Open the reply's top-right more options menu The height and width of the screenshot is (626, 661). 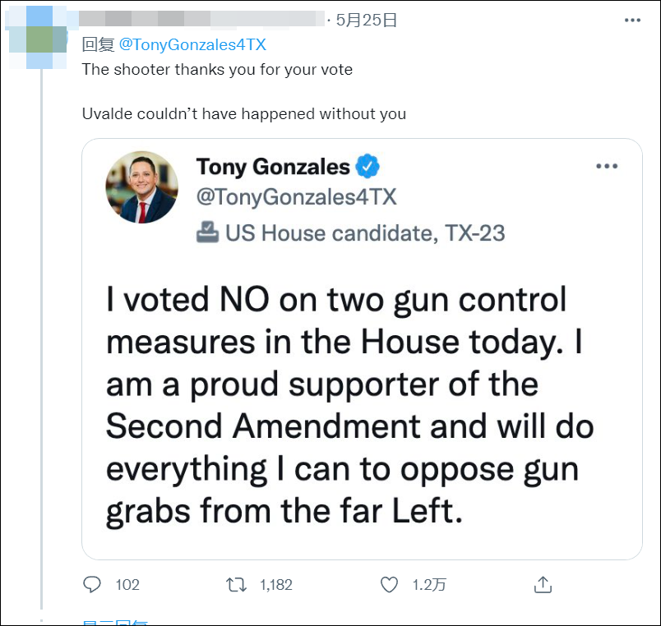click(631, 20)
